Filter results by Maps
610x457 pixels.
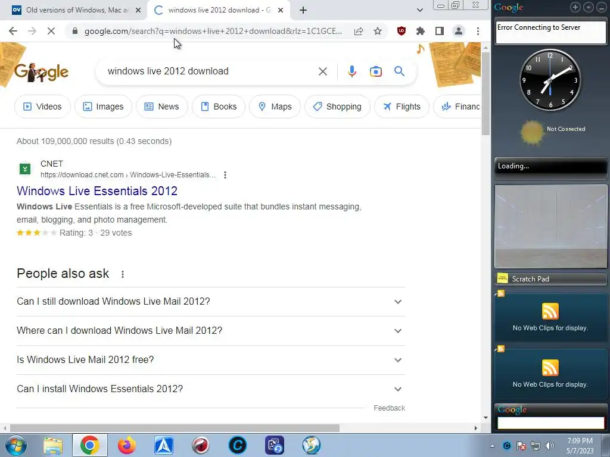(275, 107)
